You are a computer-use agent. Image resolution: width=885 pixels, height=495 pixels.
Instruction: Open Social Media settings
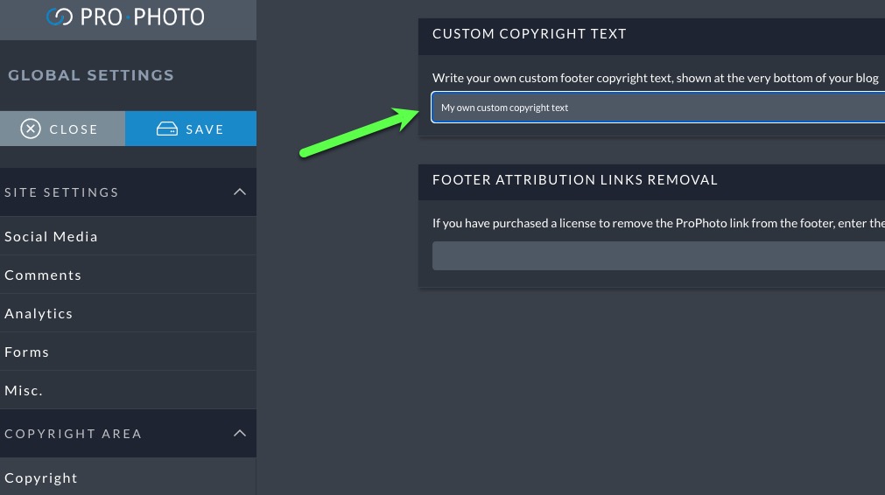coord(128,236)
